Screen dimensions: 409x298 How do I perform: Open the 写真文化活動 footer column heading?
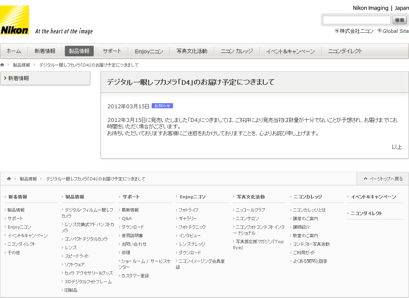coord(251,197)
